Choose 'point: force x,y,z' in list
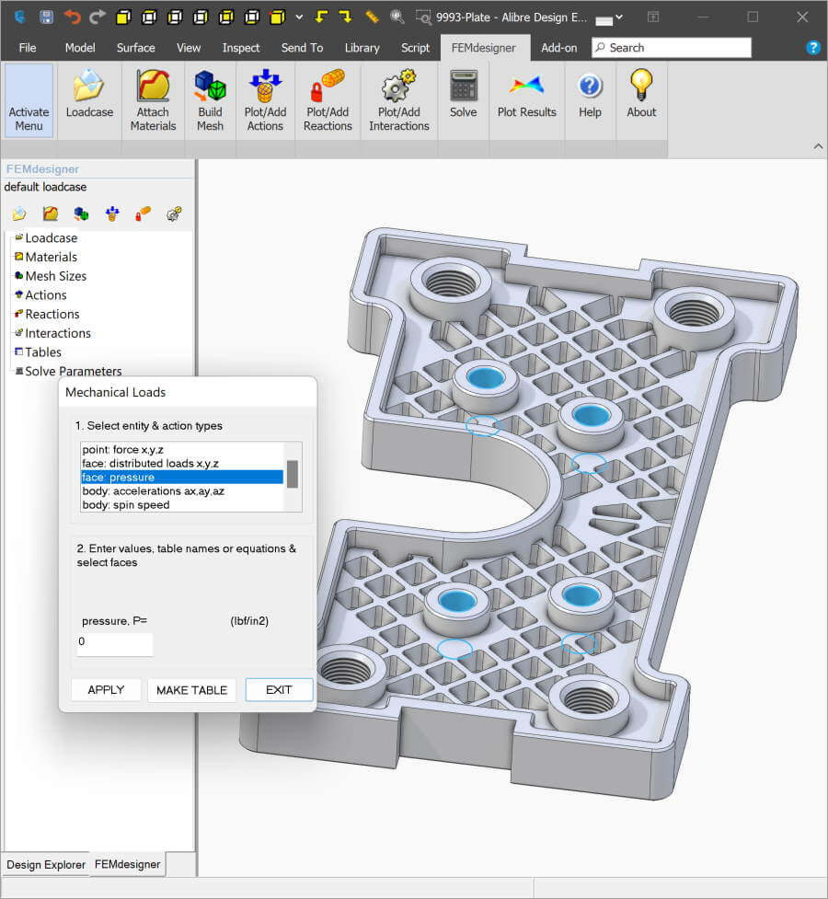828x899 pixels. pos(182,449)
